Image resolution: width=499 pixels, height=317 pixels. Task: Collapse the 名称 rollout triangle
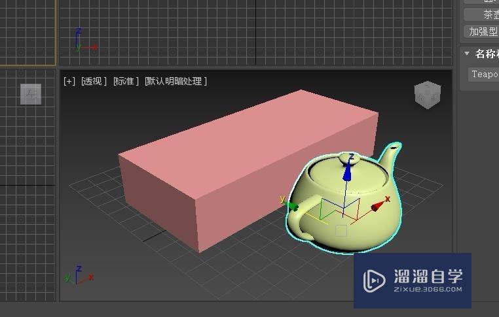(x=467, y=54)
